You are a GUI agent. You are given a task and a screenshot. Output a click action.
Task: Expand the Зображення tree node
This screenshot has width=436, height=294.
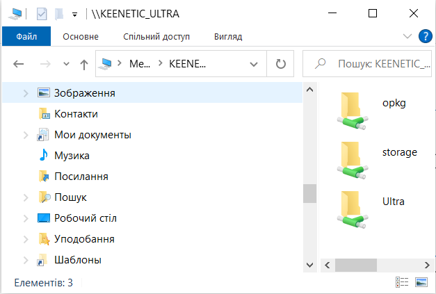tap(26, 93)
